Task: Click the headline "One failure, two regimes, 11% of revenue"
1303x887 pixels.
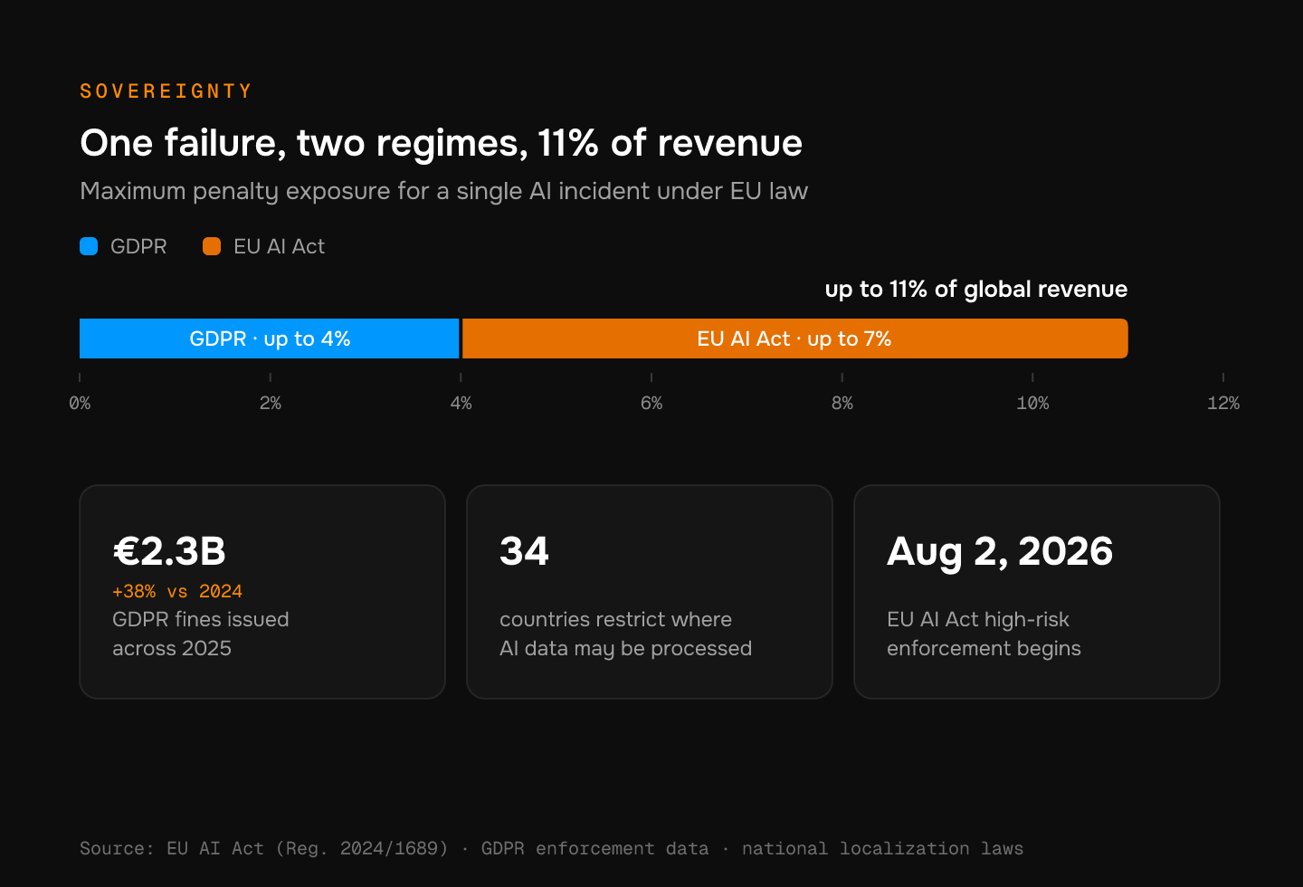Action: 442,143
